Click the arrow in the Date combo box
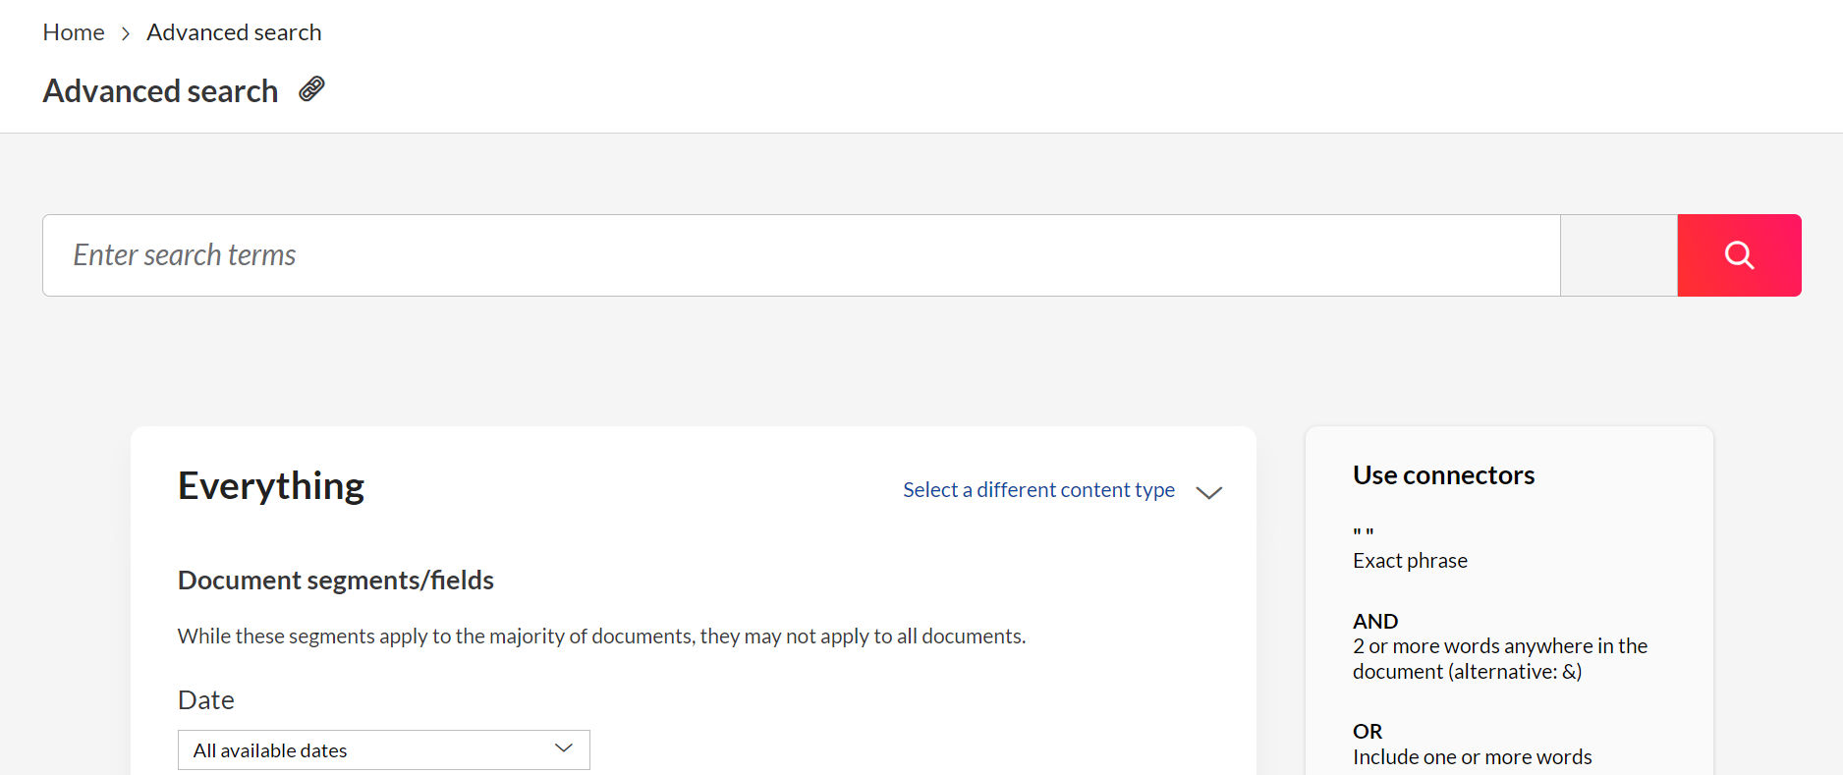 pos(564,749)
